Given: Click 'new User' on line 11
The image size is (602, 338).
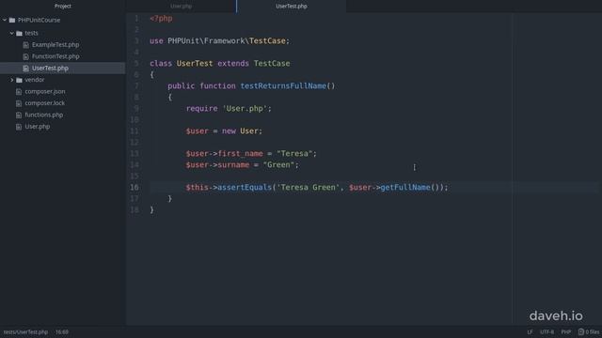Looking at the screenshot, I should [x=241, y=131].
